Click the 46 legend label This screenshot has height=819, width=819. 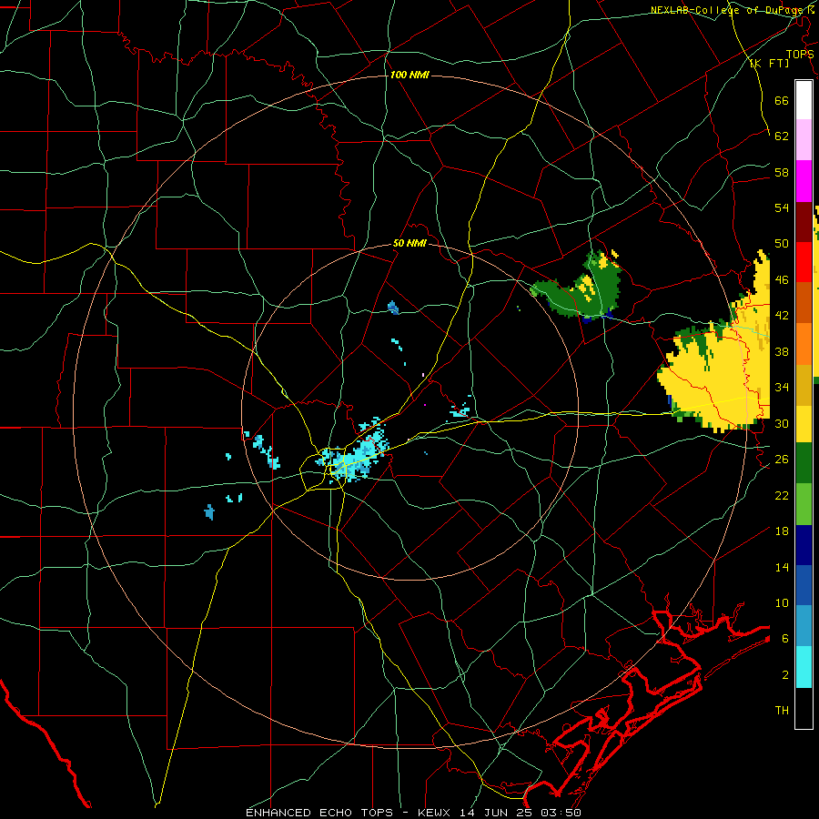[782, 279]
